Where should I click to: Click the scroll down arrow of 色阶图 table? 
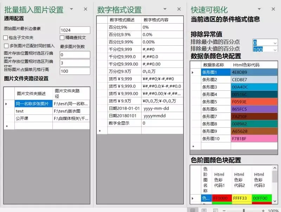pos(275,201)
